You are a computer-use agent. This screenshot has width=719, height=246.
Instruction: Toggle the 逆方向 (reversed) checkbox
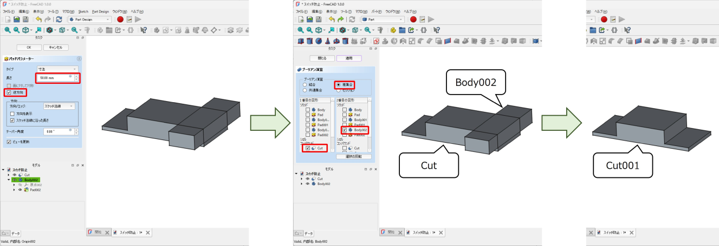(x=8, y=92)
